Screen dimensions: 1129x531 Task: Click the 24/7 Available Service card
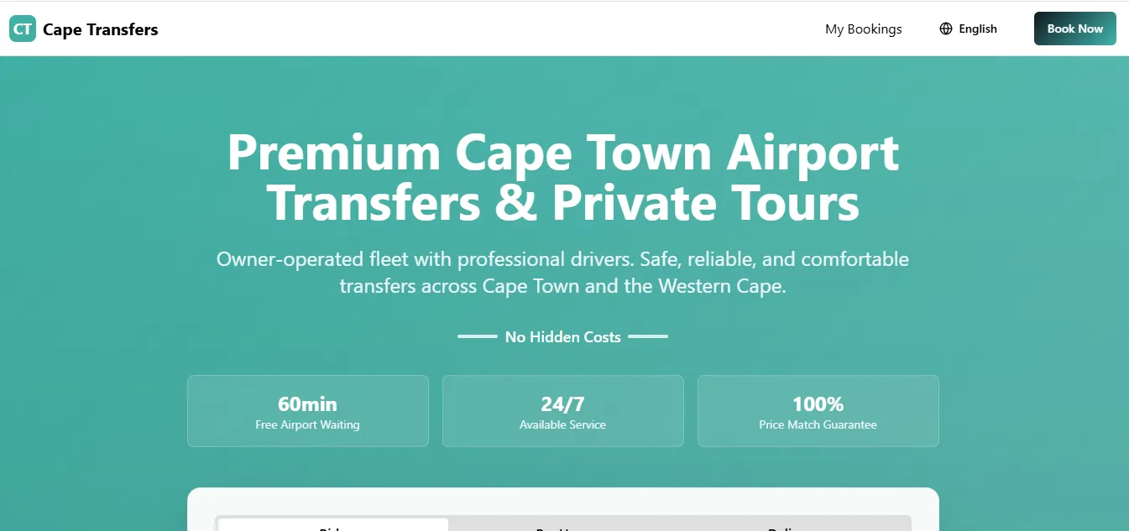coord(562,410)
